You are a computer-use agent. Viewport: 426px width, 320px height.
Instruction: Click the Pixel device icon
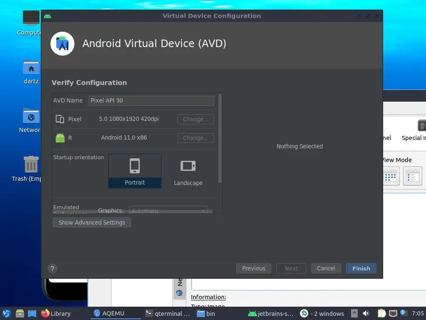coord(60,119)
